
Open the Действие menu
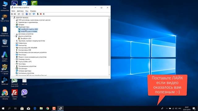click(x=20, y=11)
